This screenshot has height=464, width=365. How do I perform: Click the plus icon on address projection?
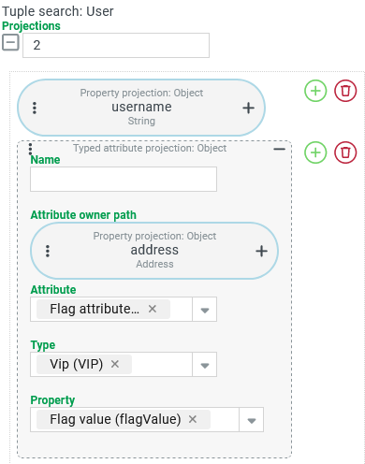click(x=261, y=251)
